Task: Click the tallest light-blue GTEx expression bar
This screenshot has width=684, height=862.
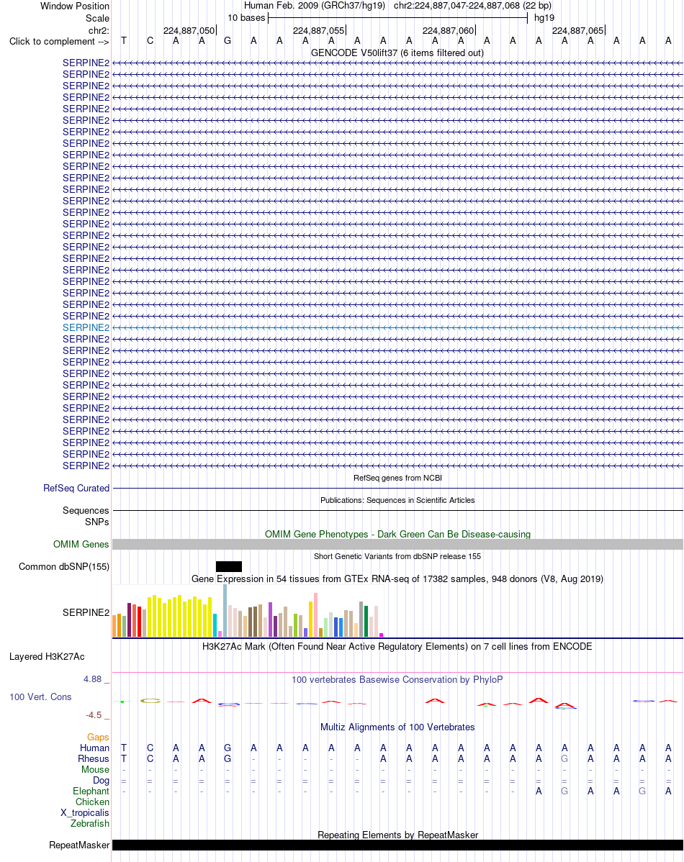Action: click(x=225, y=611)
